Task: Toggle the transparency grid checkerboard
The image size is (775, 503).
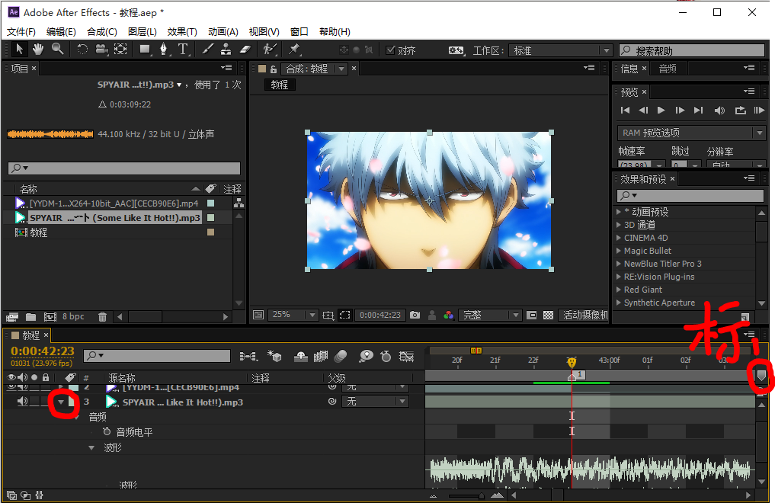Action: coord(548,315)
